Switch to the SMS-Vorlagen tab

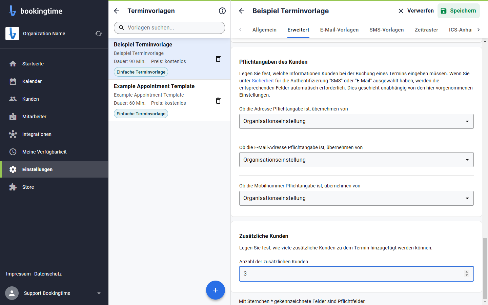tap(387, 30)
